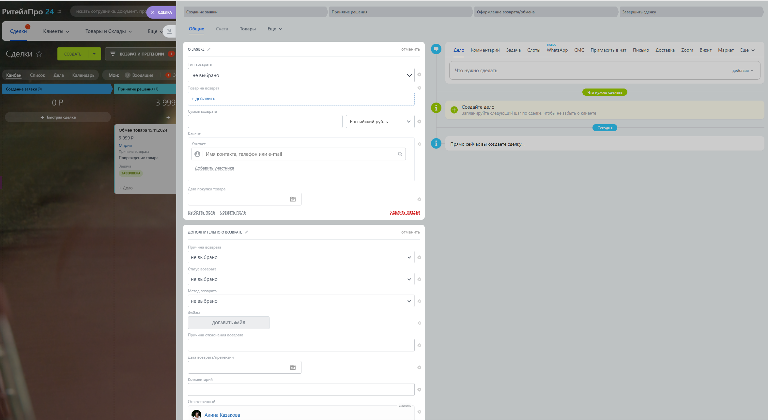
Task: Click ДОБАВИТЬ ФАЙЛ button
Action: click(x=228, y=323)
